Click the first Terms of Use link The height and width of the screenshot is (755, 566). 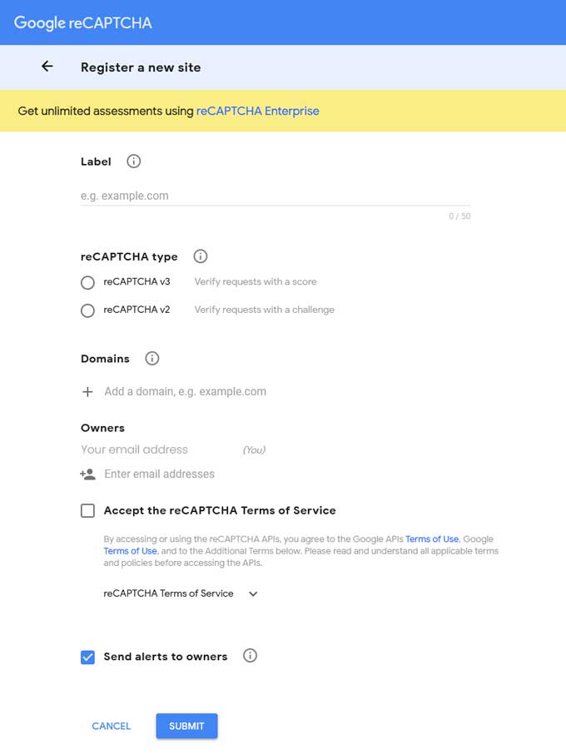[432, 539]
